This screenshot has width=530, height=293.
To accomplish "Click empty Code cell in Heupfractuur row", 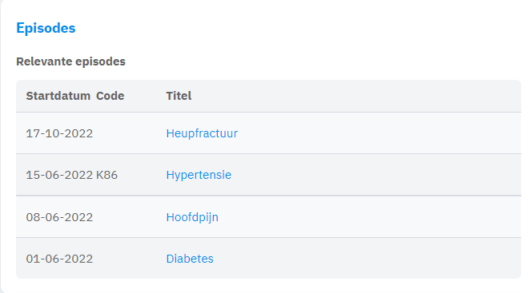I will click(x=129, y=133).
